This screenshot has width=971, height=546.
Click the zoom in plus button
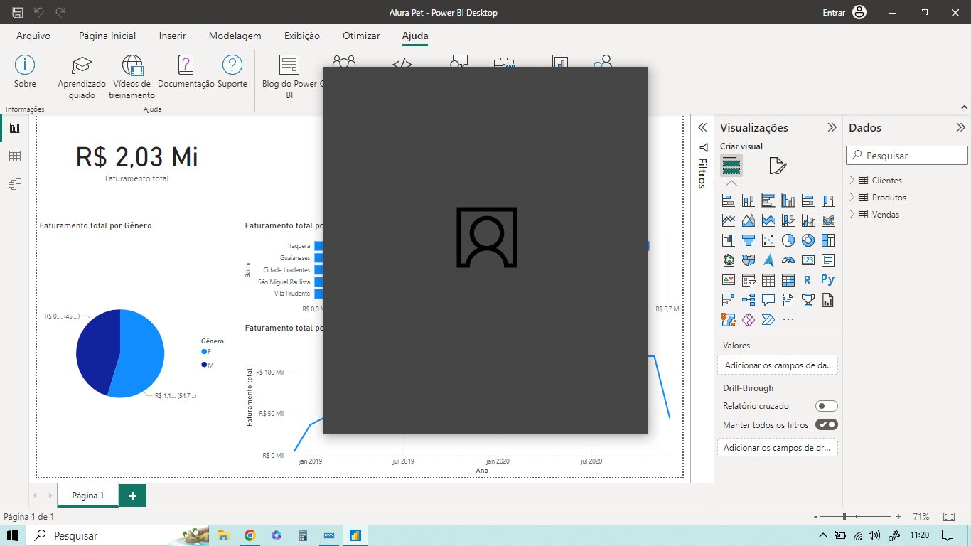coord(898,516)
